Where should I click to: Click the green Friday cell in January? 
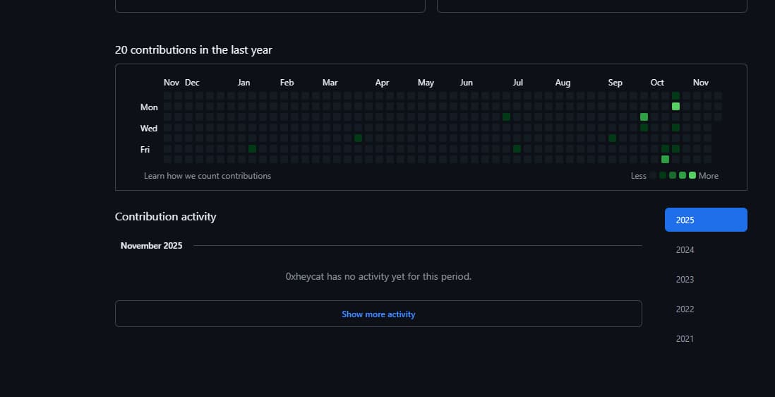coord(252,149)
